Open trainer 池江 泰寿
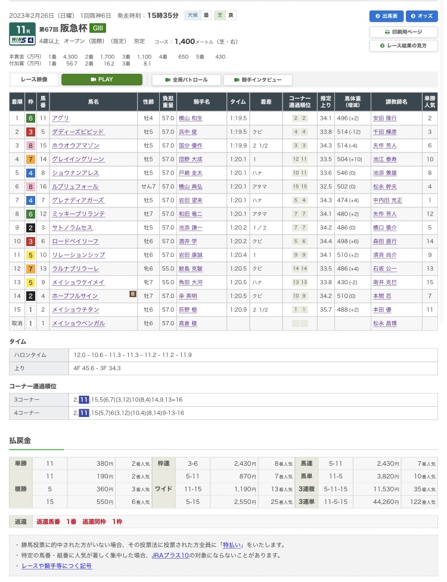Viewport: 447px width, 582px height. coord(384,159)
